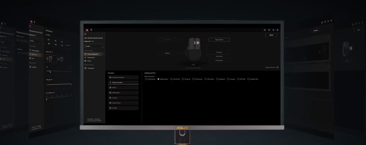Select the Double-click radio option
This screenshot has width=366, height=145.
249,79
